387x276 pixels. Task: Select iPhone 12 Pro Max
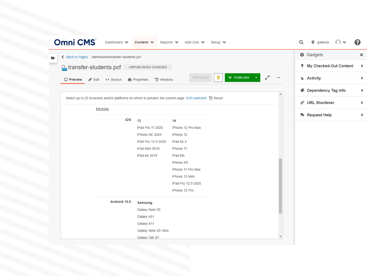[187, 128]
